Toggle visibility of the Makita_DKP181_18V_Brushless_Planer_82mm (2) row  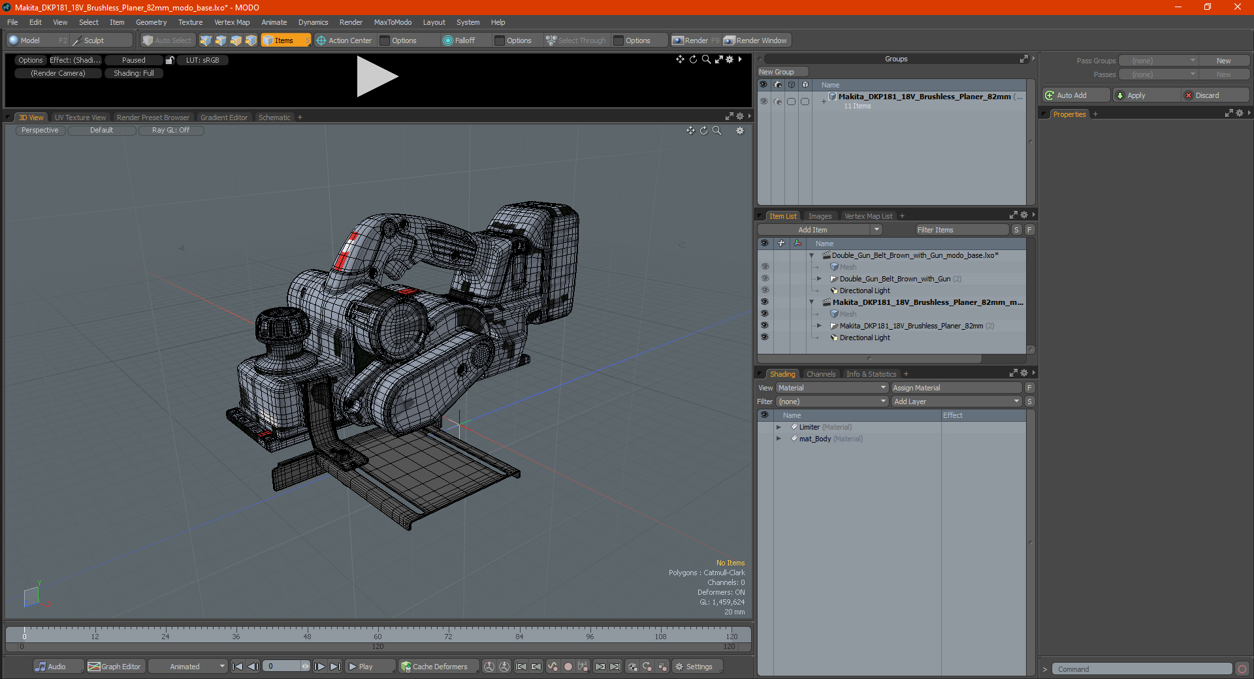[764, 326]
